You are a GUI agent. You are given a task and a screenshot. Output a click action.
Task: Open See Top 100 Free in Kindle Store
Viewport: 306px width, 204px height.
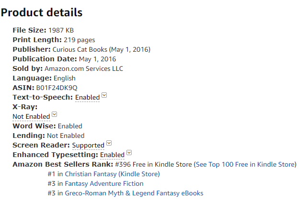coord(245,164)
